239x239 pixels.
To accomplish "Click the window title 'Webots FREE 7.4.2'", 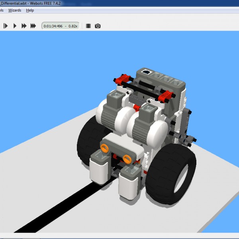I will 45,3.
